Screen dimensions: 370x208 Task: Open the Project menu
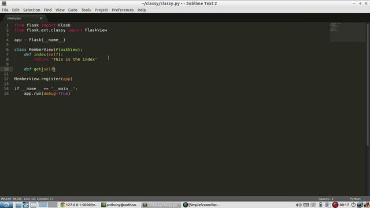point(101,10)
